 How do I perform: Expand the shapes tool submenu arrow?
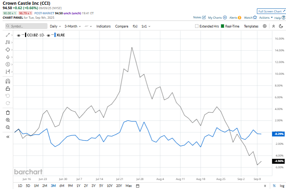(x=12, y=49)
